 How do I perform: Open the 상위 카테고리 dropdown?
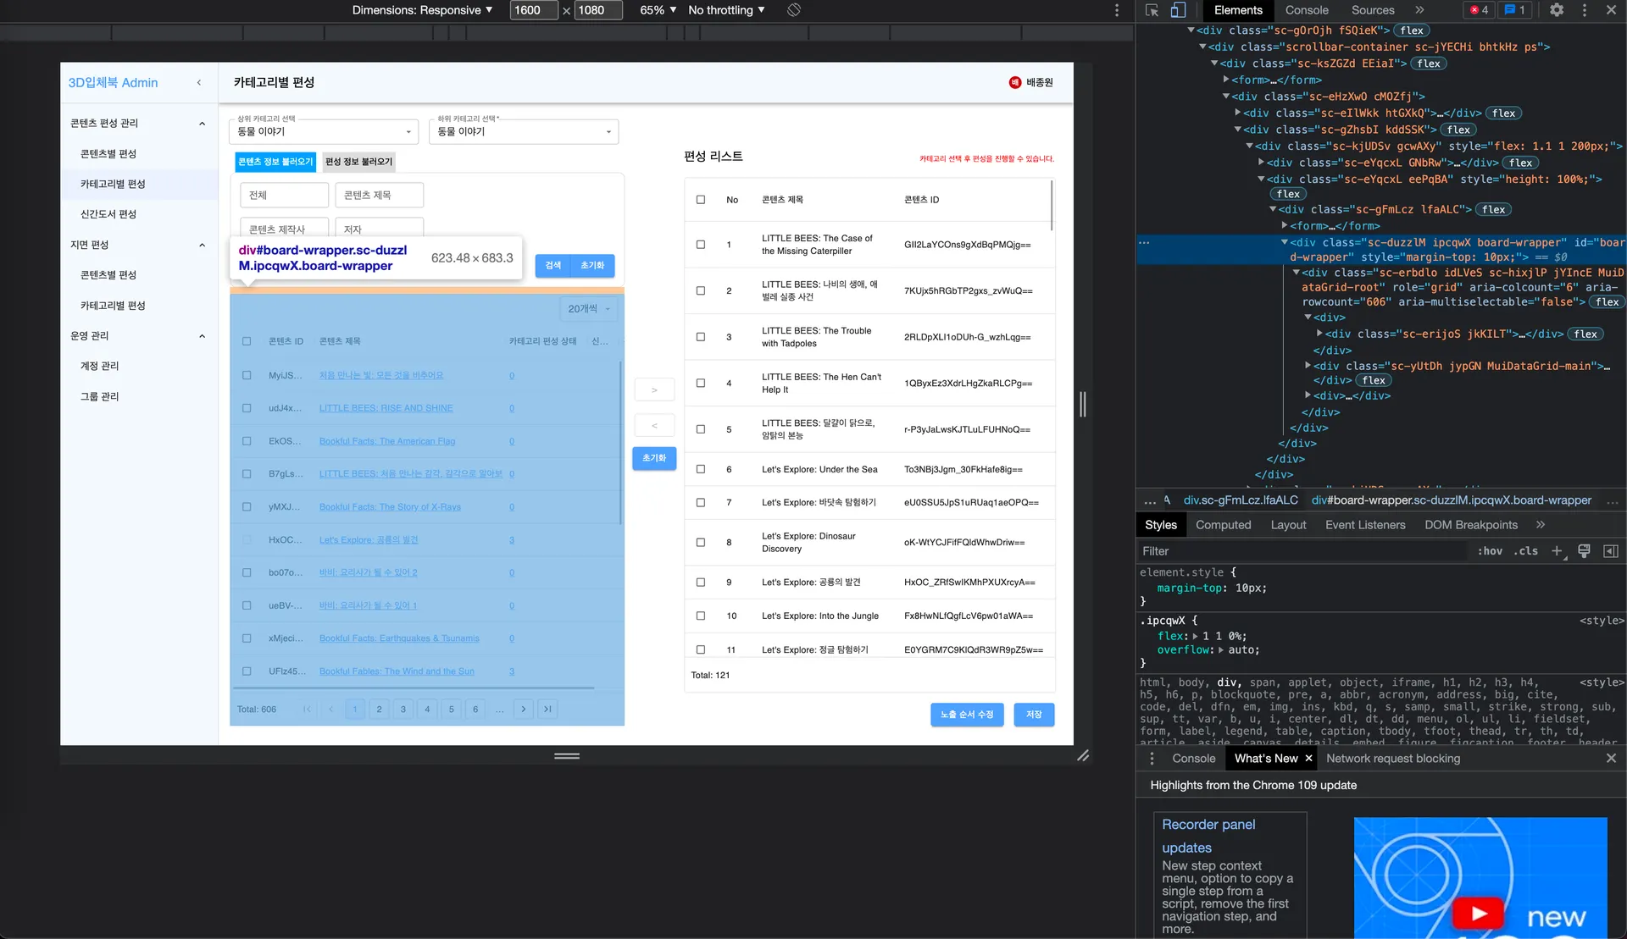[x=324, y=131]
